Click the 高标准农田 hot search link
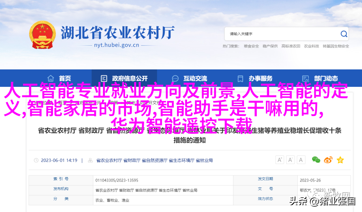Viewport: 362px width, 212px height. pyautogui.click(x=291, y=46)
